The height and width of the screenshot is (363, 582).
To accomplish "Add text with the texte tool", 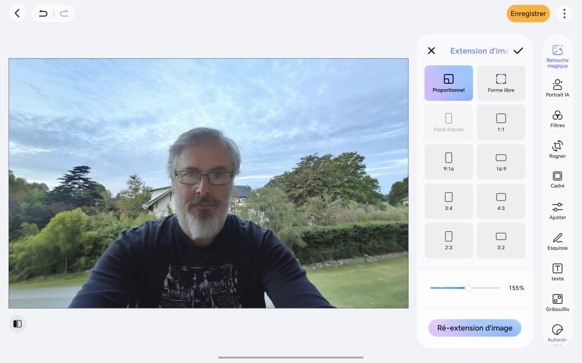I will pyautogui.click(x=557, y=272).
